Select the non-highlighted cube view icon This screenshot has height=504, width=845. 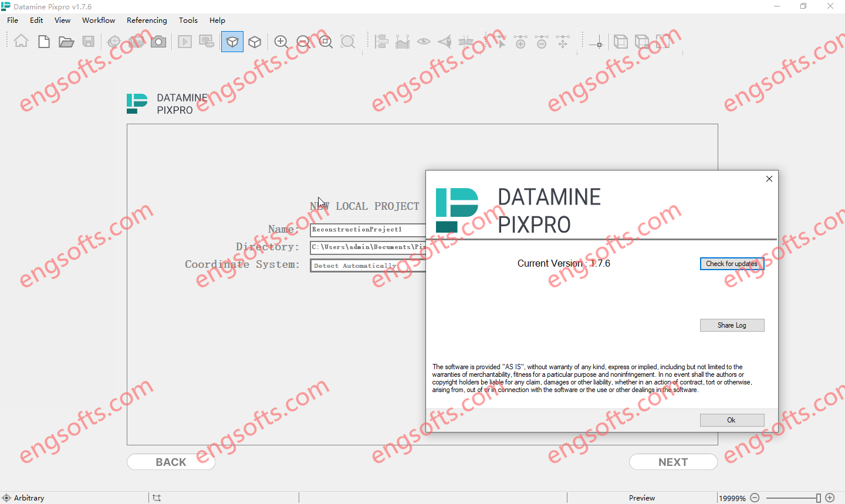(x=255, y=42)
